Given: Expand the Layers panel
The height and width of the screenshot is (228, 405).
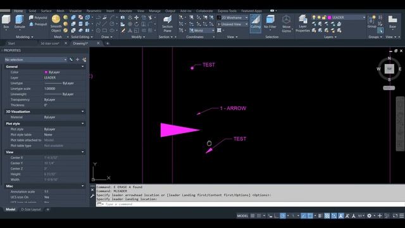Looking at the screenshot, I should pos(330,37).
